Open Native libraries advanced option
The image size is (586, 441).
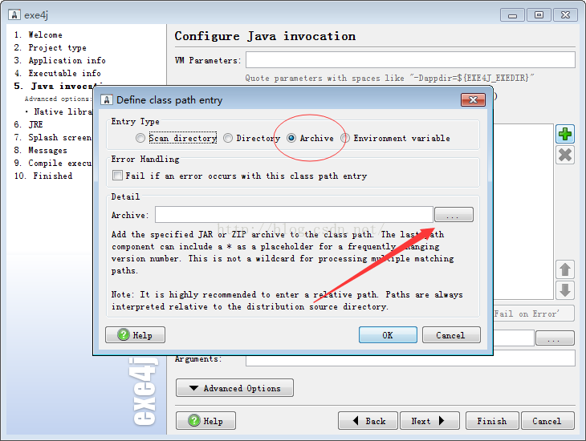63,111
